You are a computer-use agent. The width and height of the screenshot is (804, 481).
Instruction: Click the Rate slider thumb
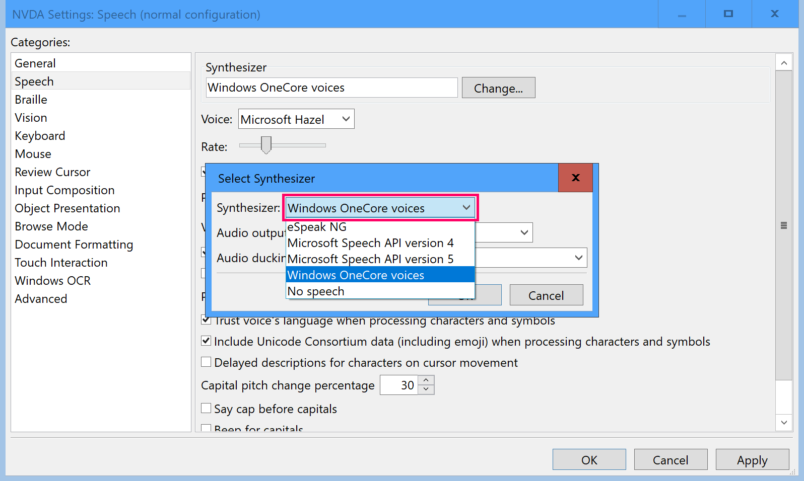tap(266, 145)
